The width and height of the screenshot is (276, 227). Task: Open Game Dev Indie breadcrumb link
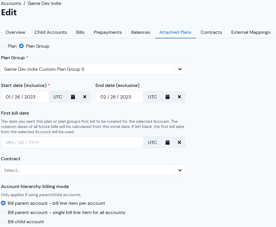click(x=44, y=3)
